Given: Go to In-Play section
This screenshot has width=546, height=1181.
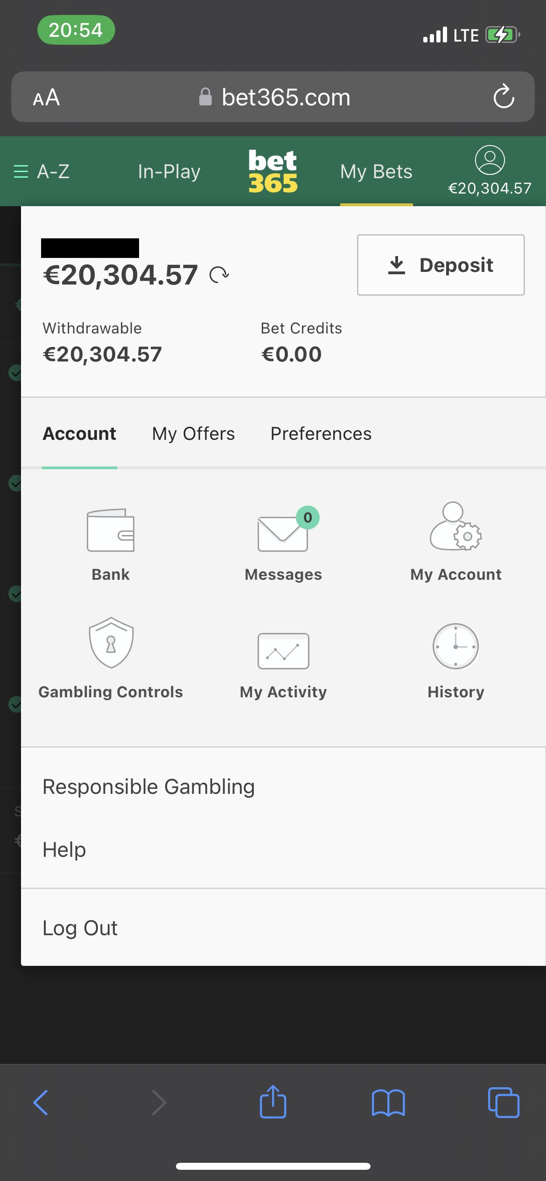Looking at the screenshot, I should point(169,172).
